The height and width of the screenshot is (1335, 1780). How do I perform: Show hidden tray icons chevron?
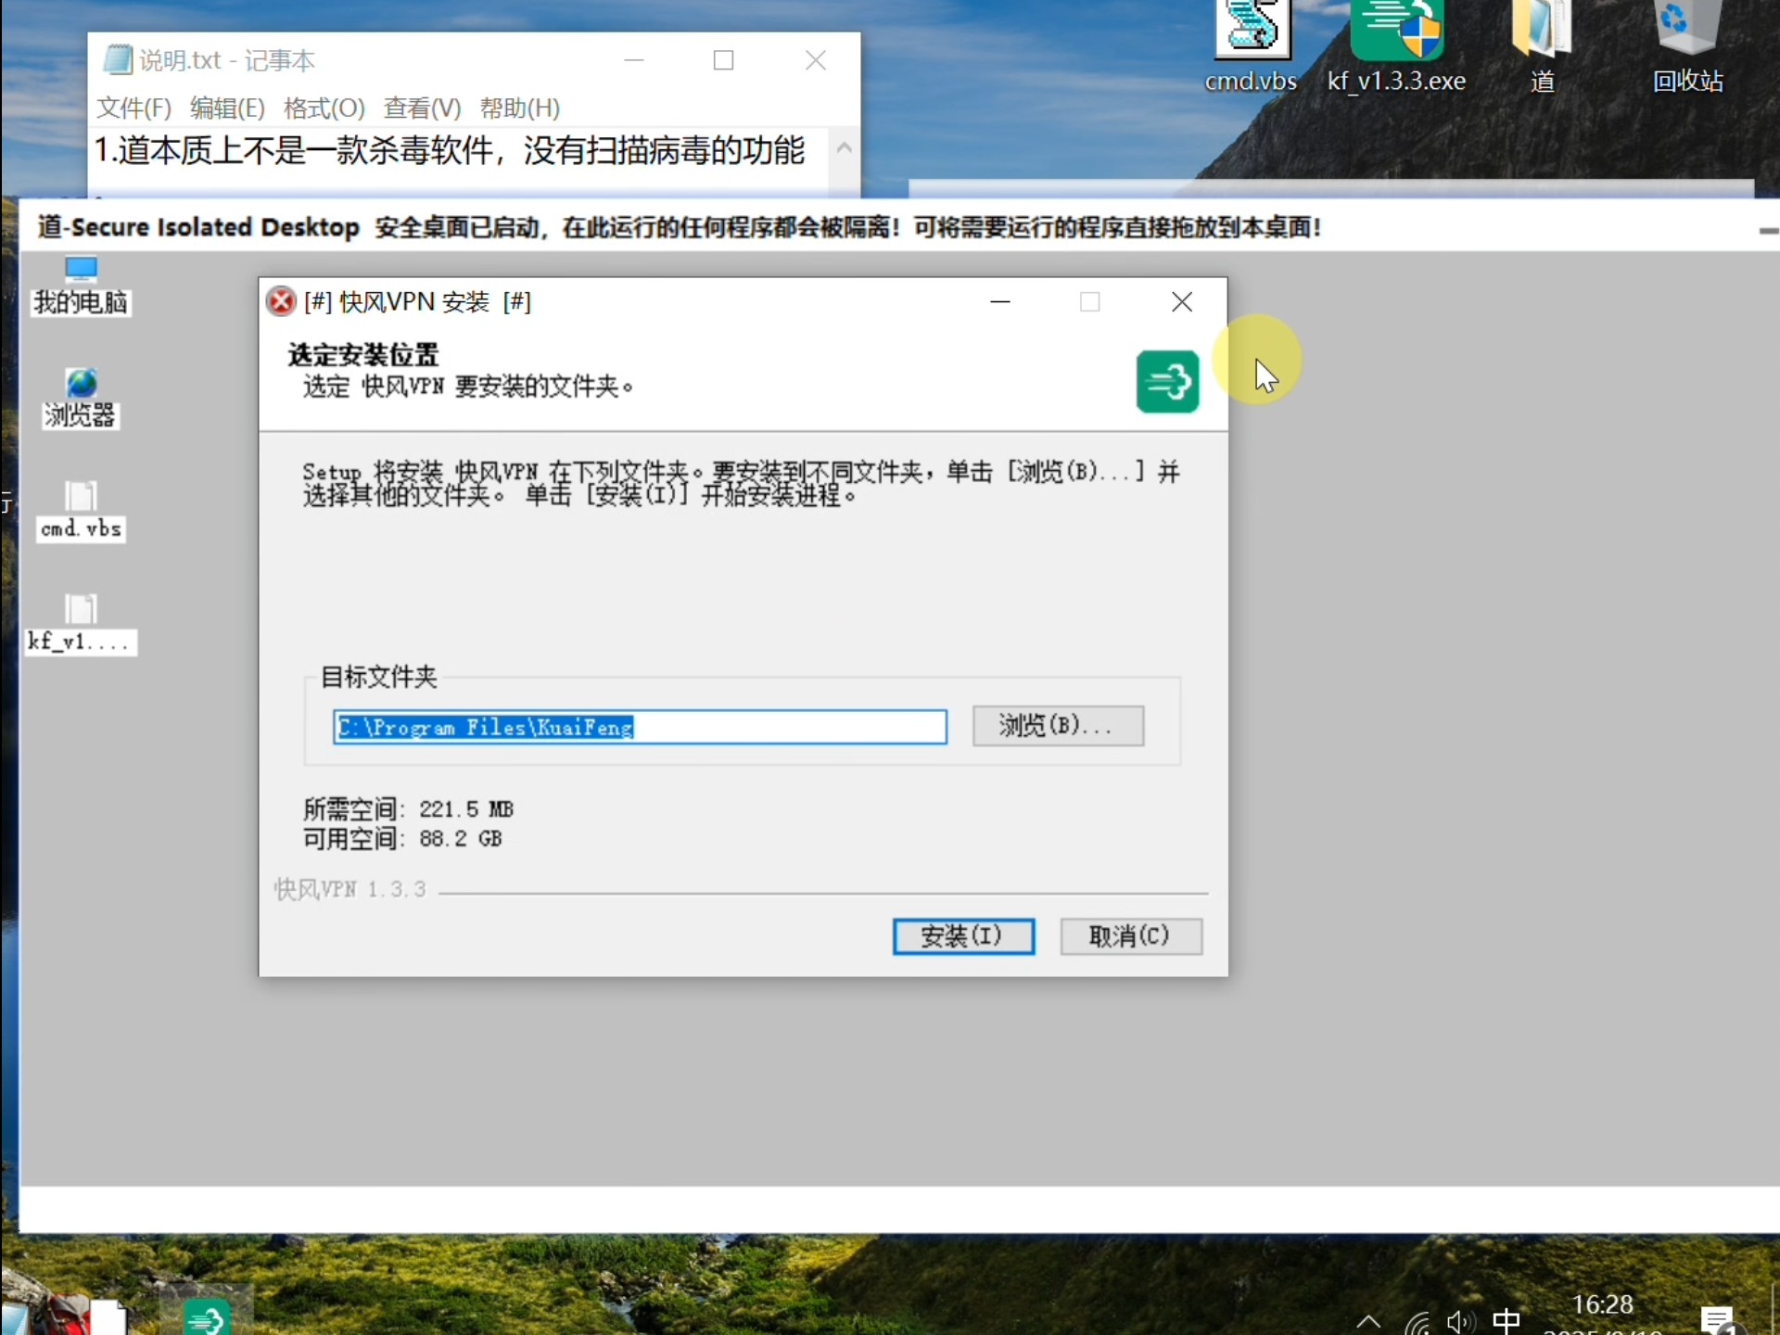[x=1369, y=1321]
